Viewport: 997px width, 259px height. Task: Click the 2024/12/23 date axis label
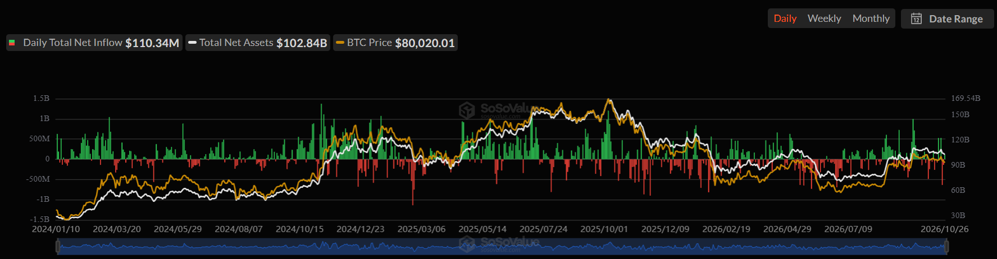(x=361, y=229)
